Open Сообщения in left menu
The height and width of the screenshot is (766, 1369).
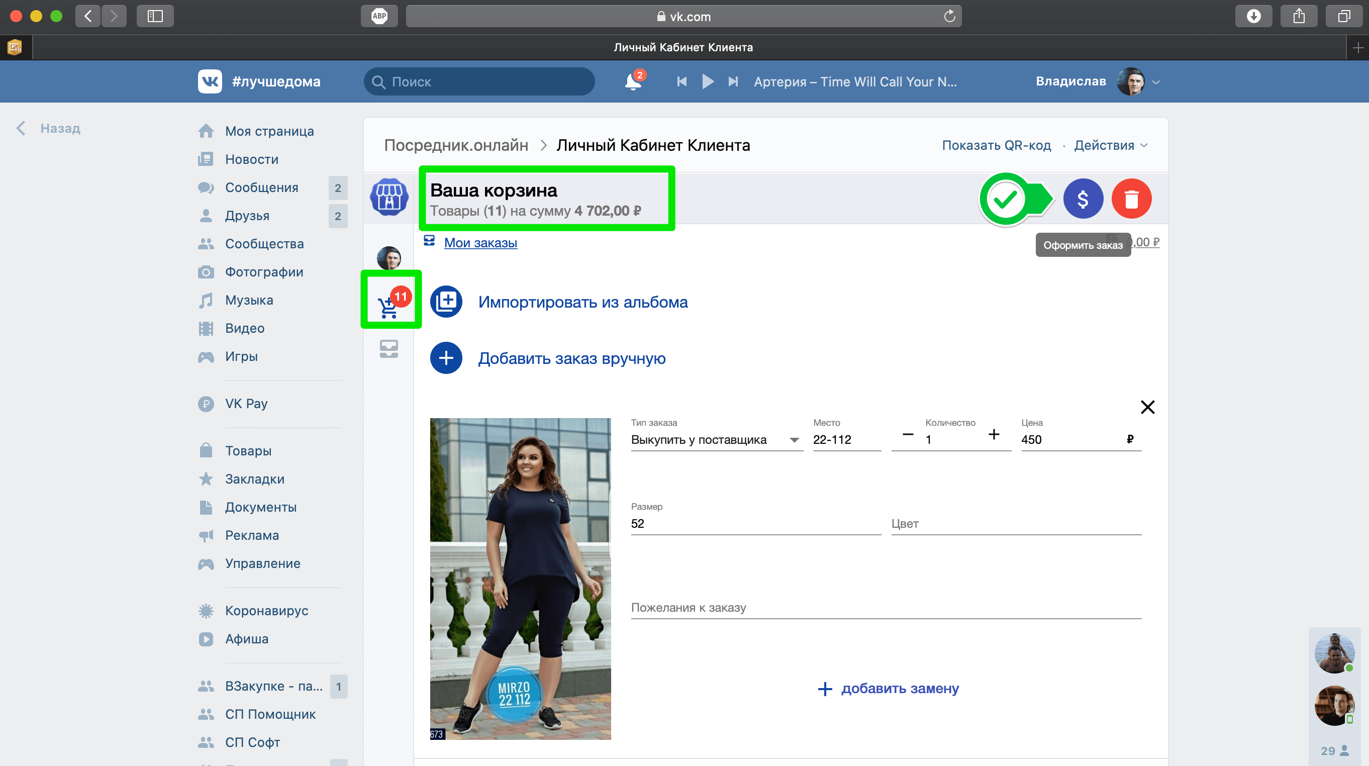(x=261, y=187)
